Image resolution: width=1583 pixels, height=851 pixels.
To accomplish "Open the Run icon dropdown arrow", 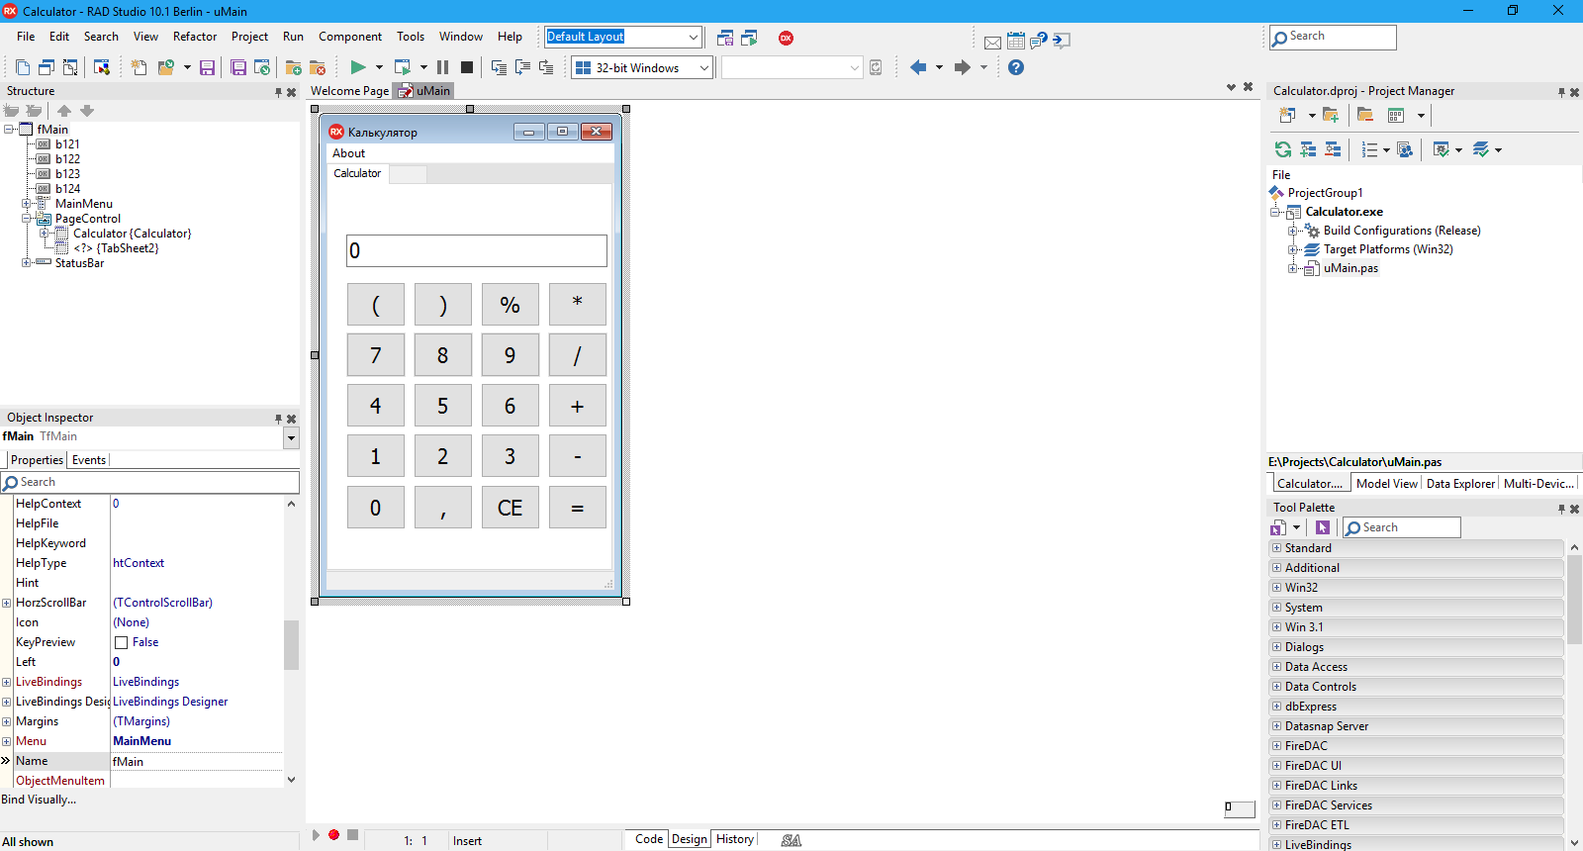I will (x=379, y=67).
